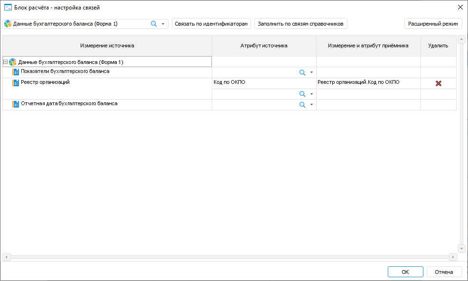Click the horizontal scrollbar right arrow
The height and width of the screenshot is (281, 468).
[453, 257]
